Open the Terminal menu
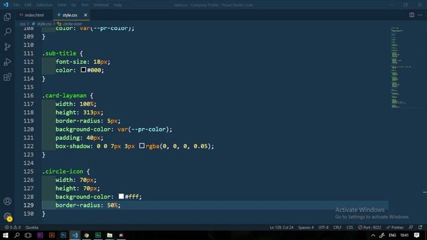The height and width of the screenshot is (240, 427). tap(101, 5)
